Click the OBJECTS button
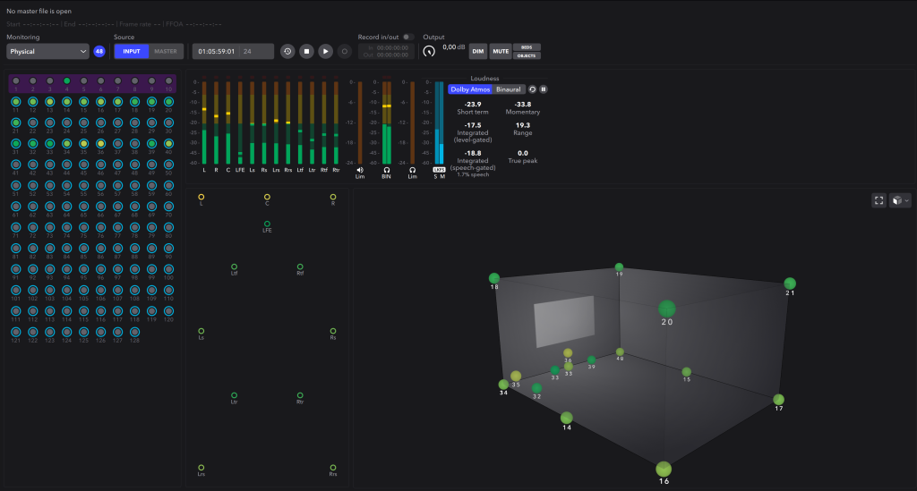 (x=527, y=56)
